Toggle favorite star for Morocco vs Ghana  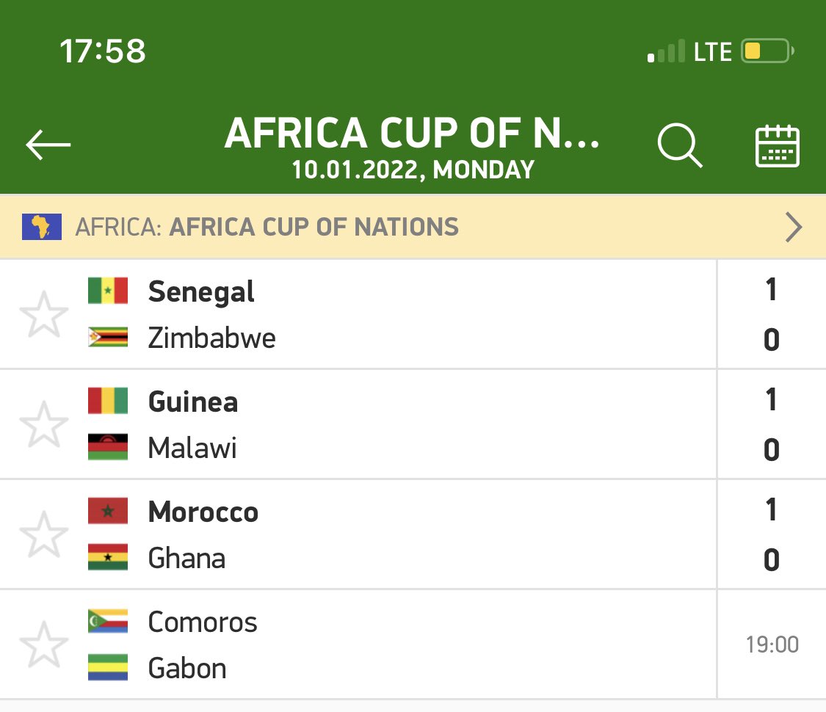pyautogui.click(x=44, y=534)
